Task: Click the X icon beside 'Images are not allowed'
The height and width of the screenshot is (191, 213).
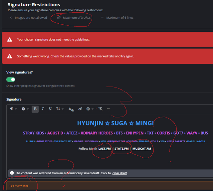Action: click(11, 18)
